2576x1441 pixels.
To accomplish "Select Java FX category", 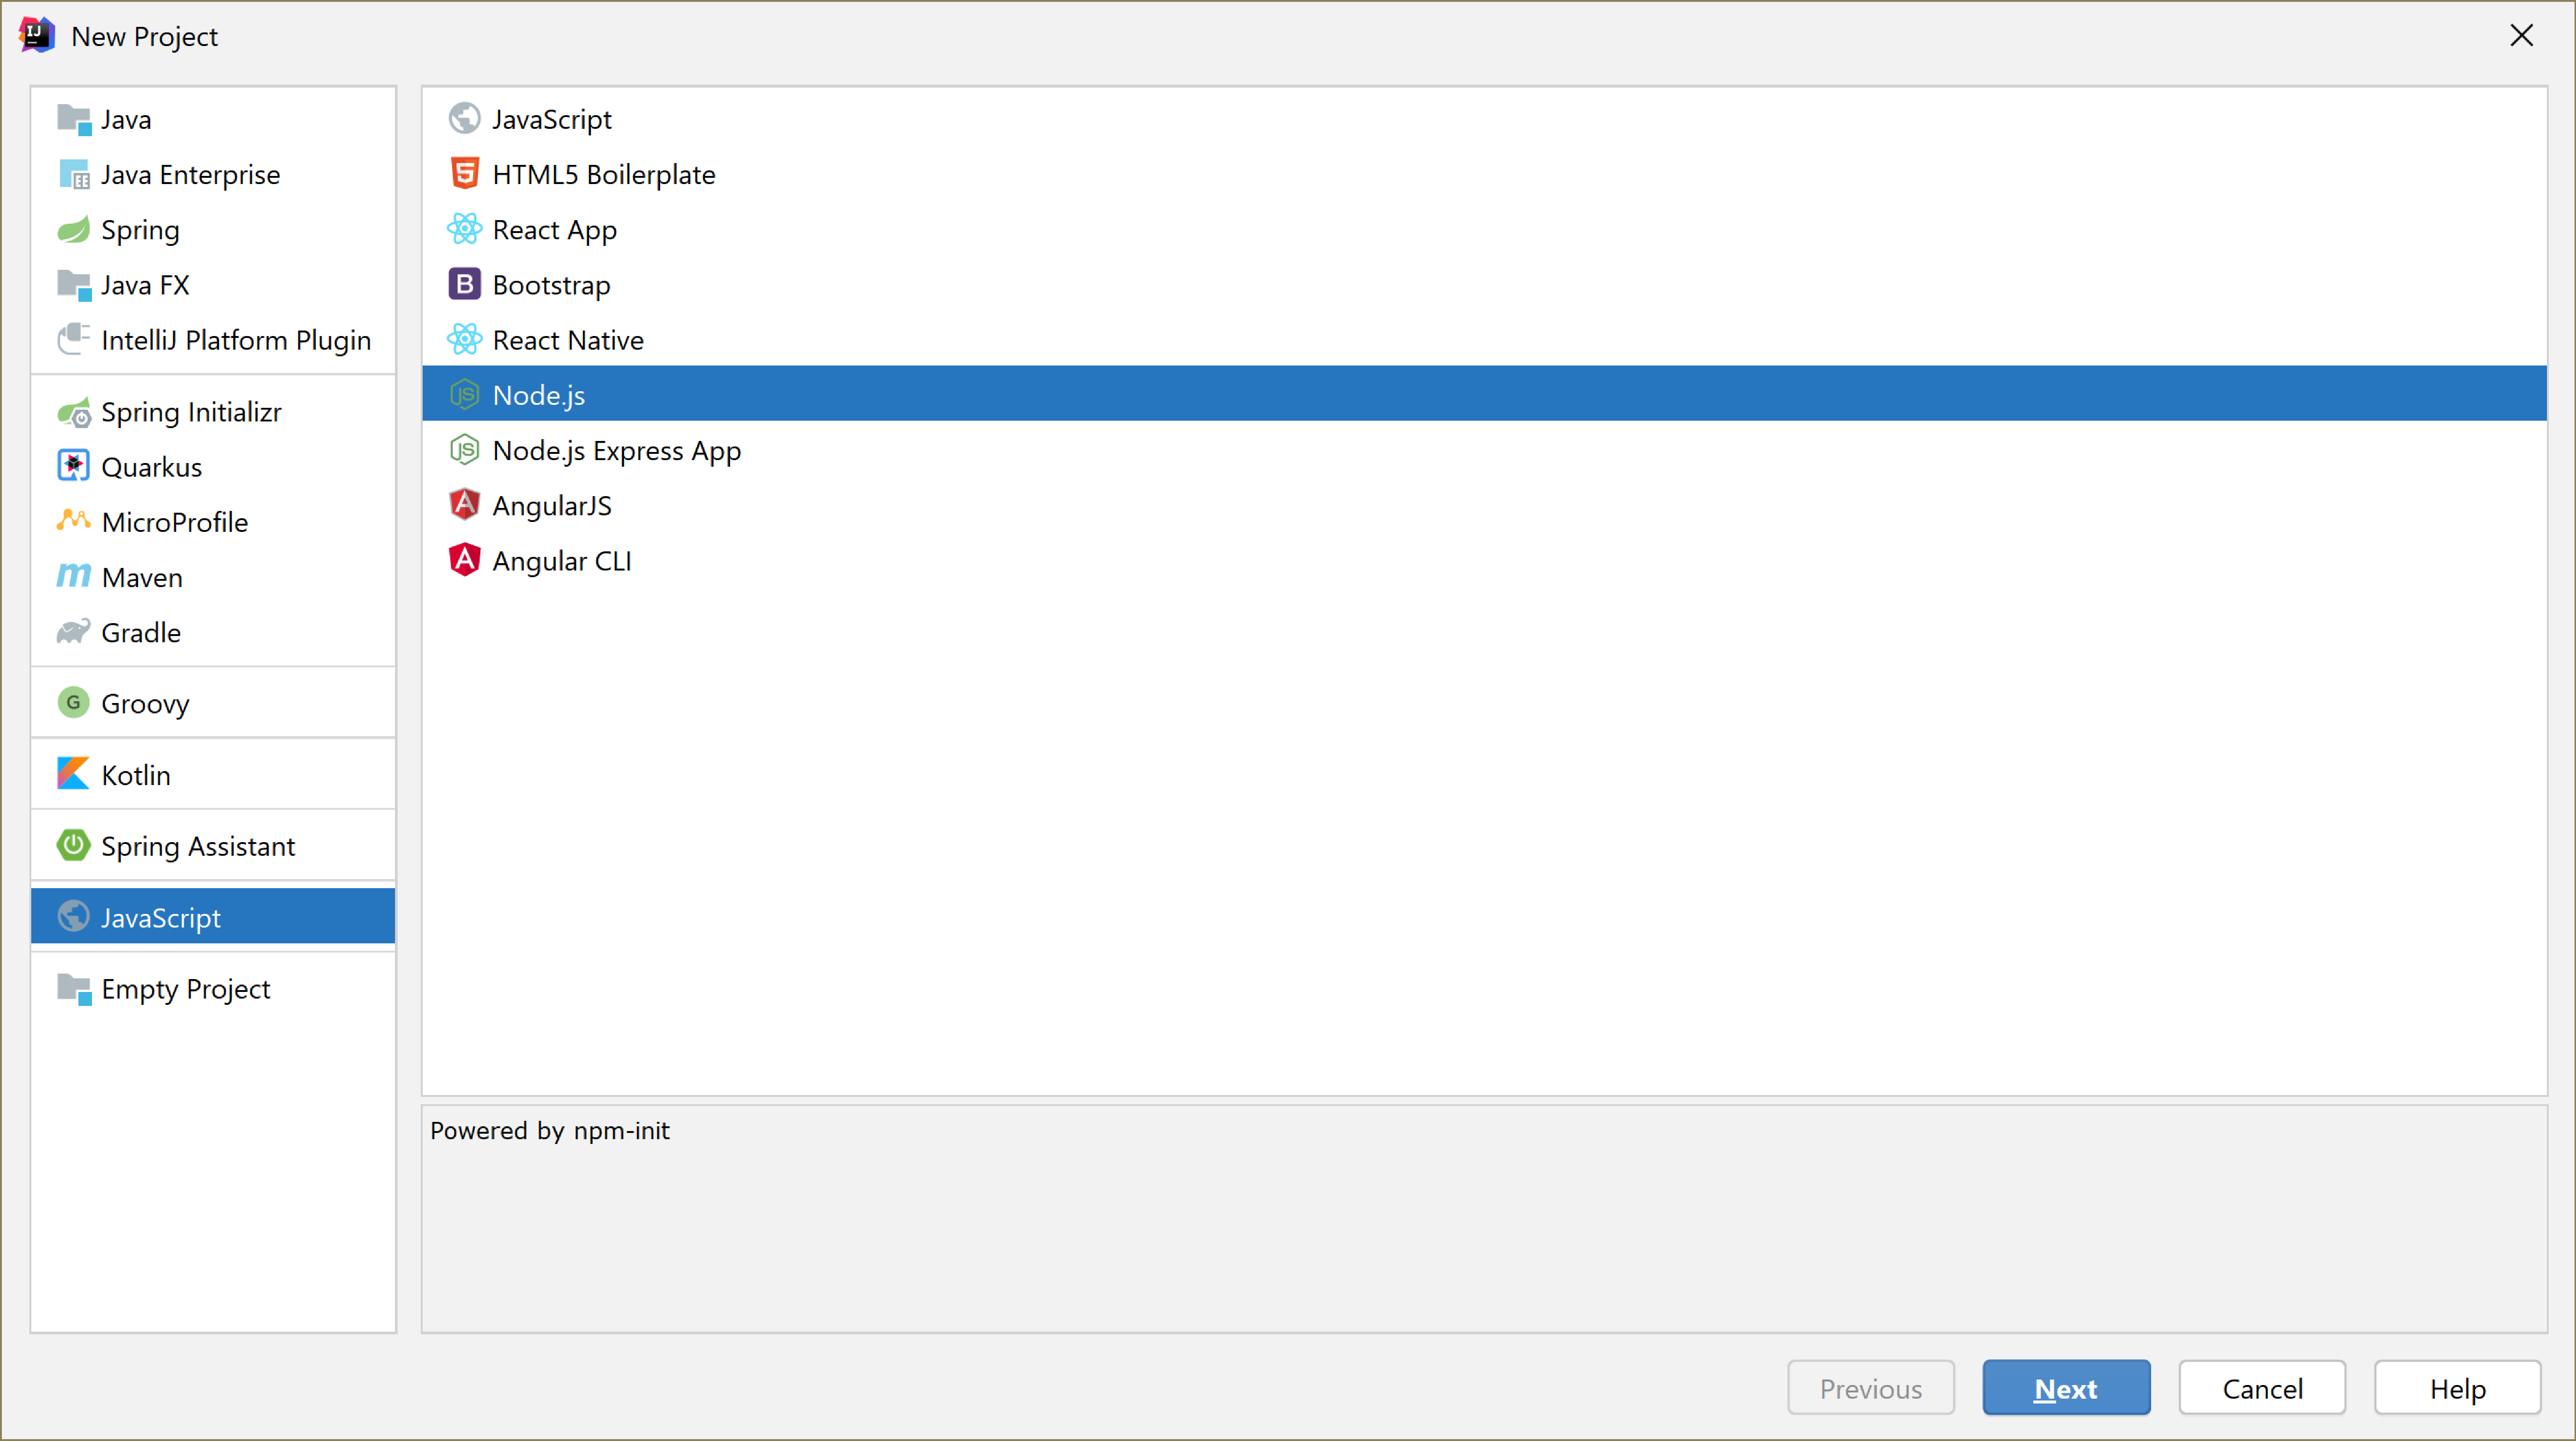I will [213, 285].
